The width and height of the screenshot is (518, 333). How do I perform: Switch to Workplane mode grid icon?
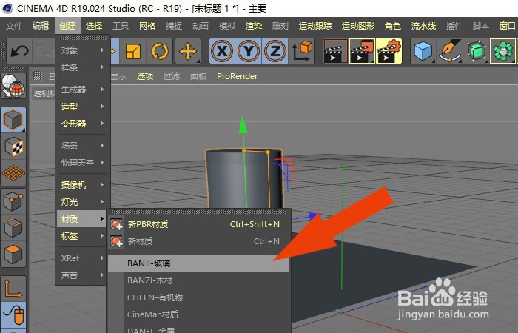[13, 173]
